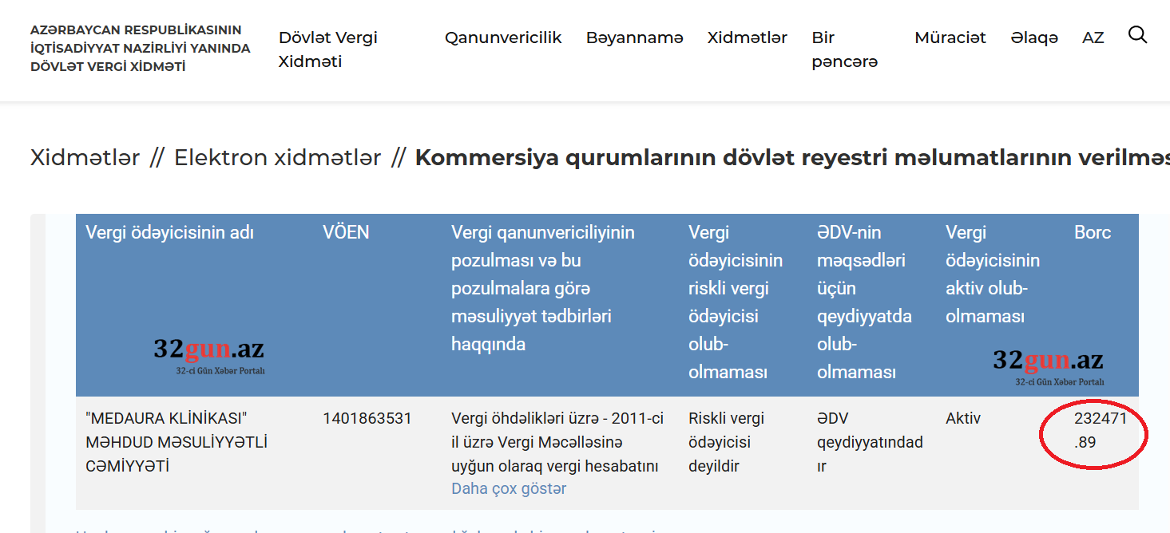Click the circled debt amount 232471.89
The width and height of the screenshot is (1170, 533).
coord(1100,429)
